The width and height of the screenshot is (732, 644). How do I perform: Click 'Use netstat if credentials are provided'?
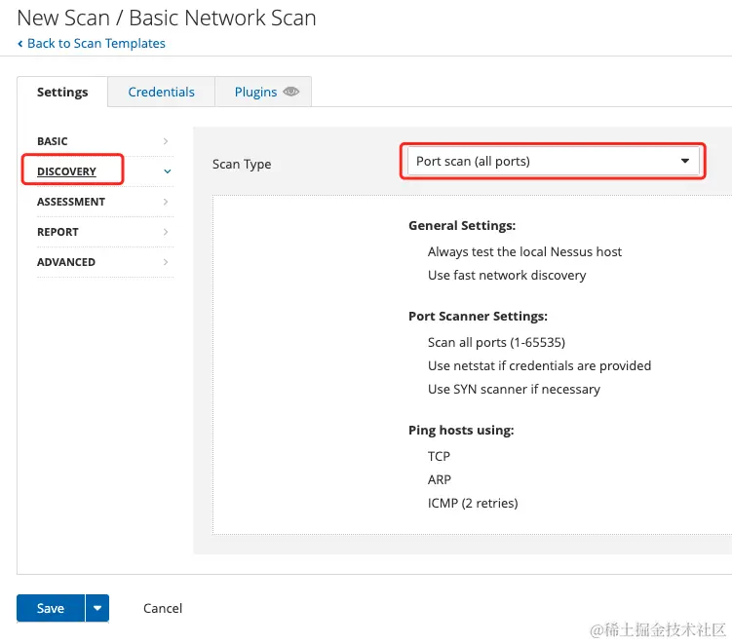(x=539, y=365)
